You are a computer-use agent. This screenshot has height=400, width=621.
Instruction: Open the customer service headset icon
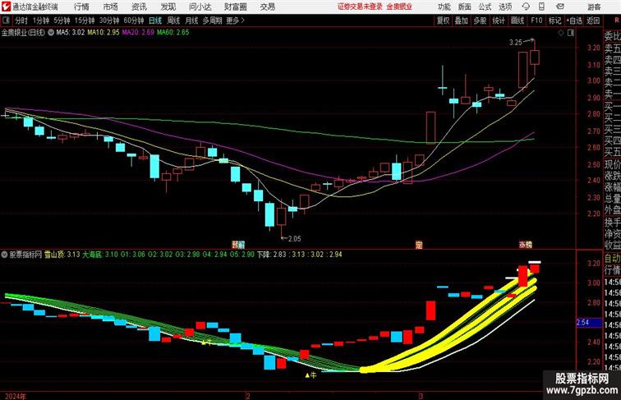(526, 7)
